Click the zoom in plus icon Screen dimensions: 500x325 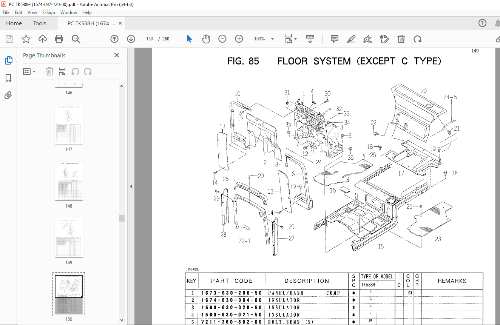(x=239, y=39)
